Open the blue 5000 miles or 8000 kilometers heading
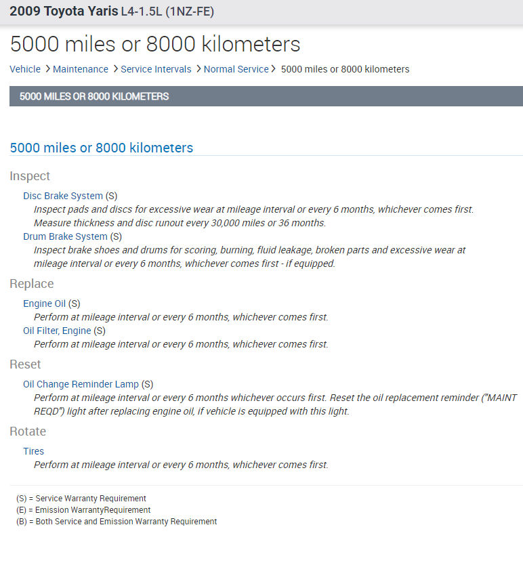 point(102,148)
